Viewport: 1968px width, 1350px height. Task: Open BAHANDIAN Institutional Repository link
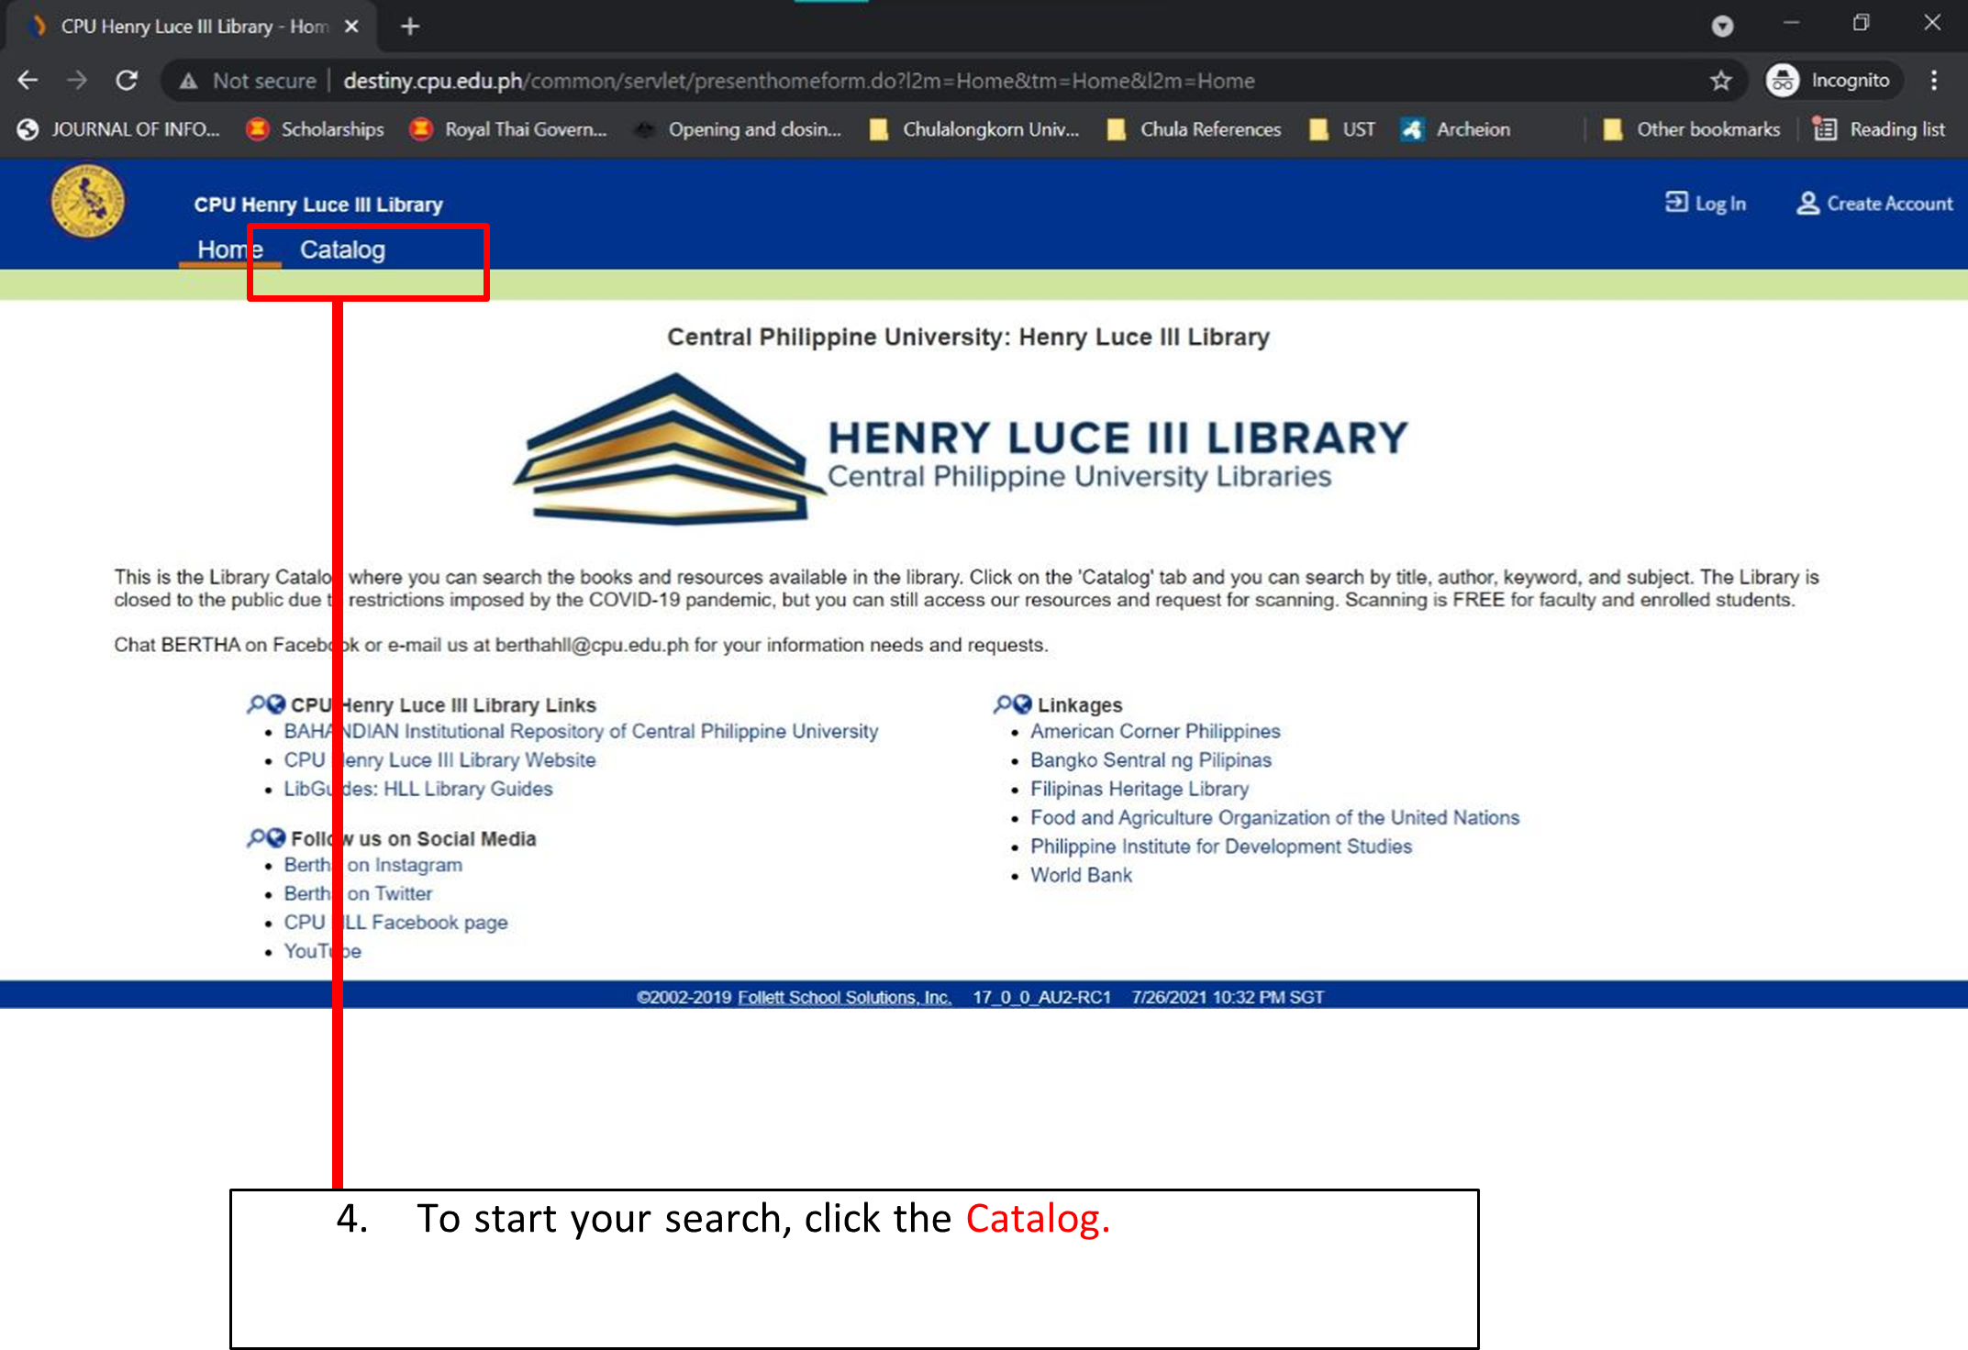tap(581, 731)
